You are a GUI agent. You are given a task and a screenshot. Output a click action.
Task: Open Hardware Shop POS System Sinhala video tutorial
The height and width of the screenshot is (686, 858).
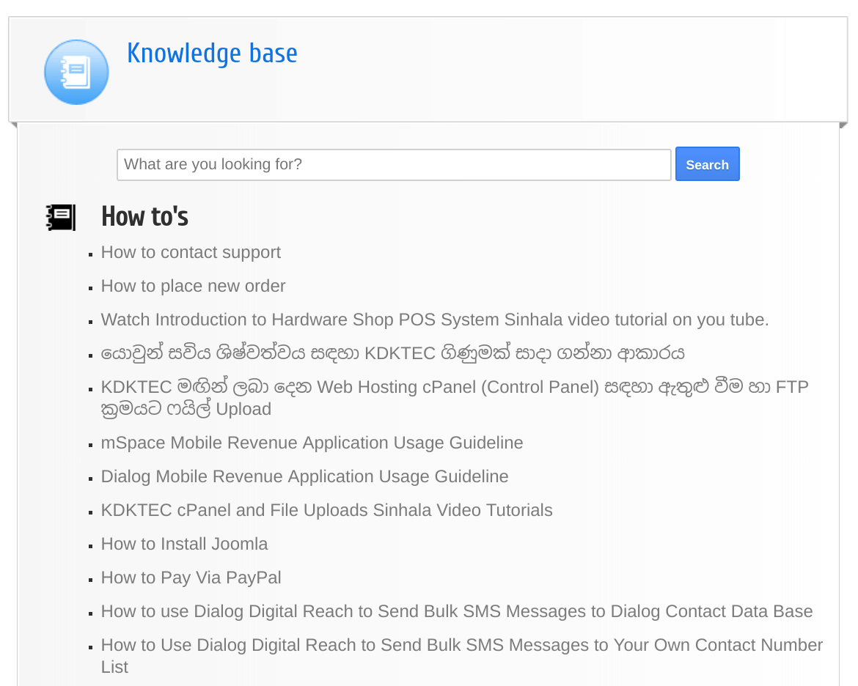(435, 320)
